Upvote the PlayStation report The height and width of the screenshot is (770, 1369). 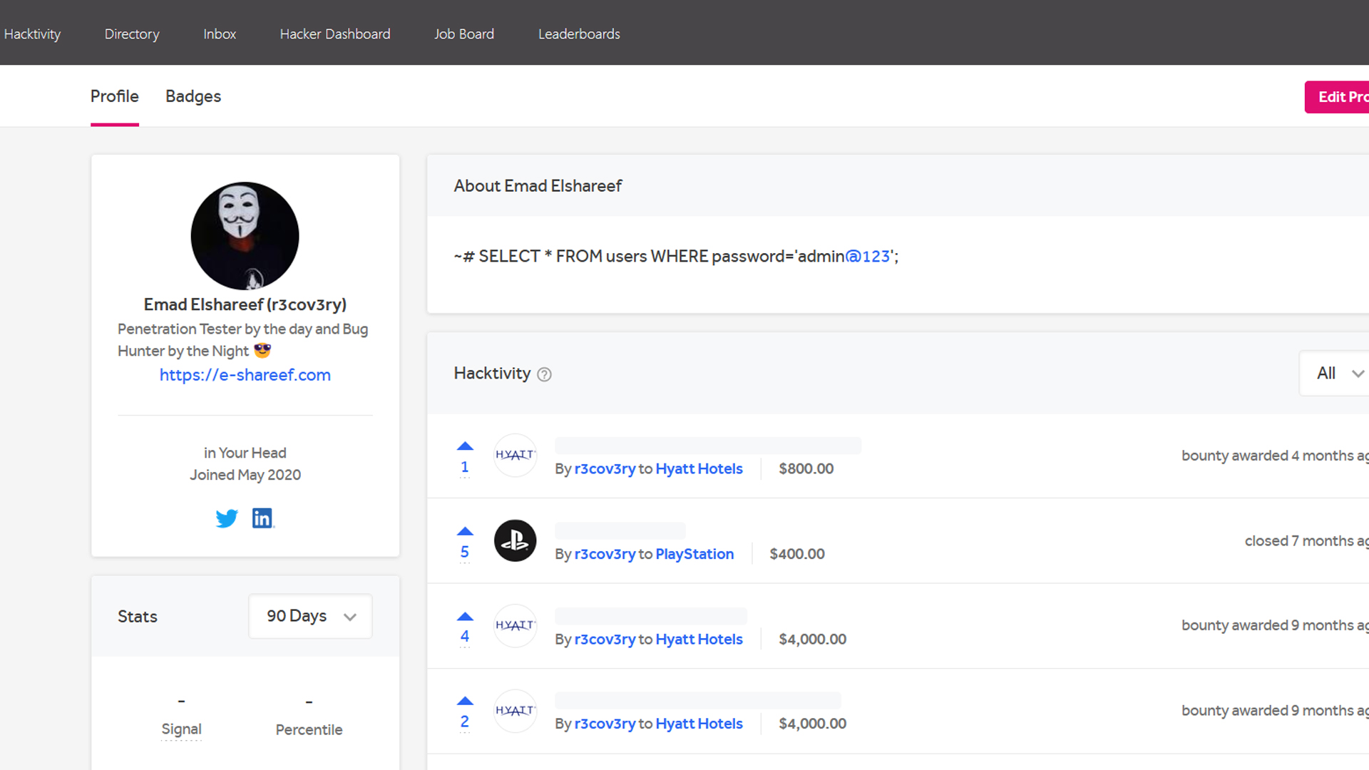(x=465, y=530)
